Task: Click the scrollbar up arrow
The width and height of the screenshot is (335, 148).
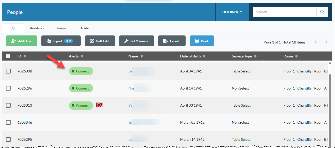Action: [x=330, y=63]
